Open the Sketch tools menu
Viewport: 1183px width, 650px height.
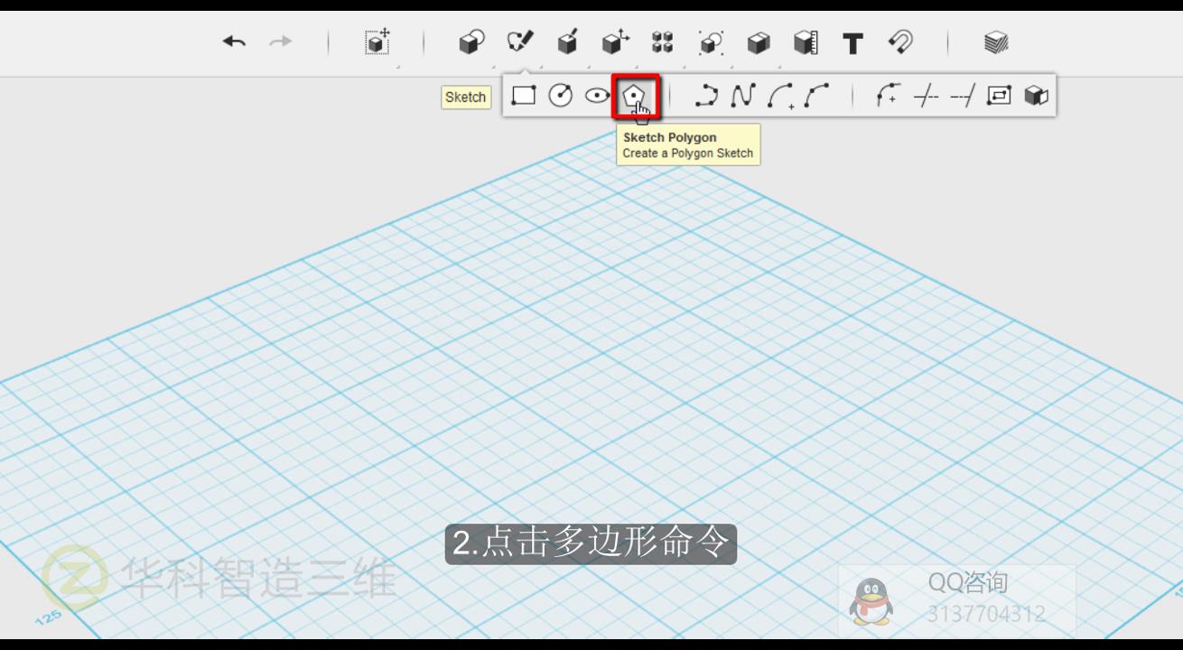[520, 42]
